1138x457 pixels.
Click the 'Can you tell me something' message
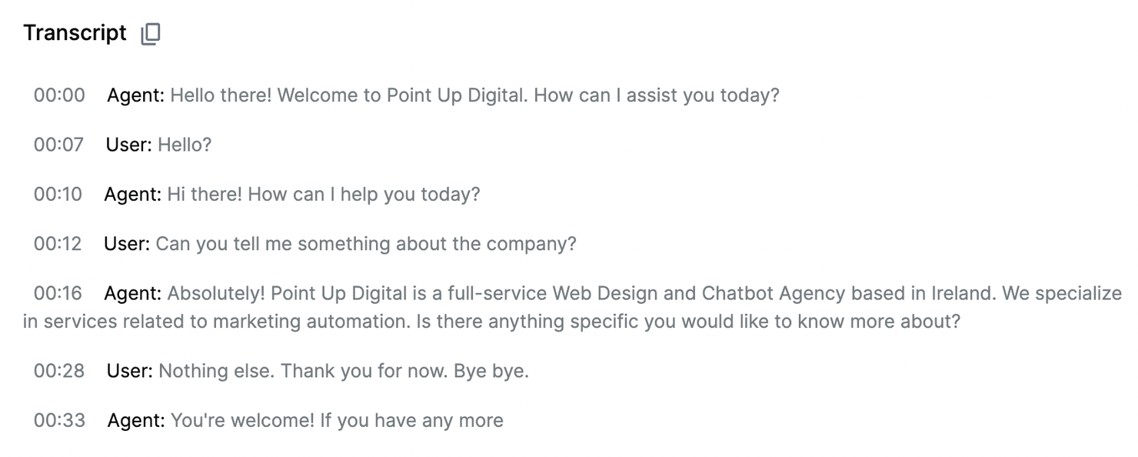pos(366,244)
